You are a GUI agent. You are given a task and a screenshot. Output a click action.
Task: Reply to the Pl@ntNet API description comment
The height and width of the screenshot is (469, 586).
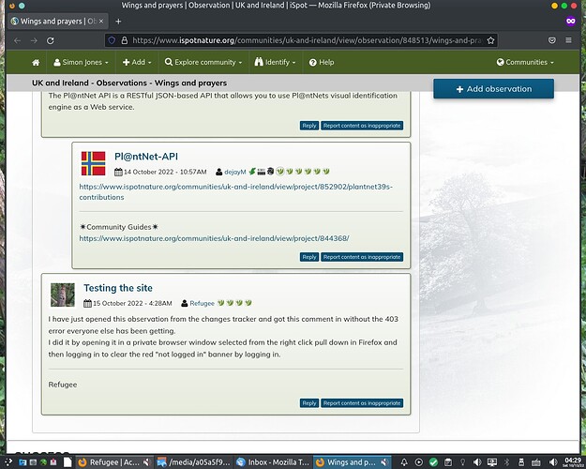point(309,126)
